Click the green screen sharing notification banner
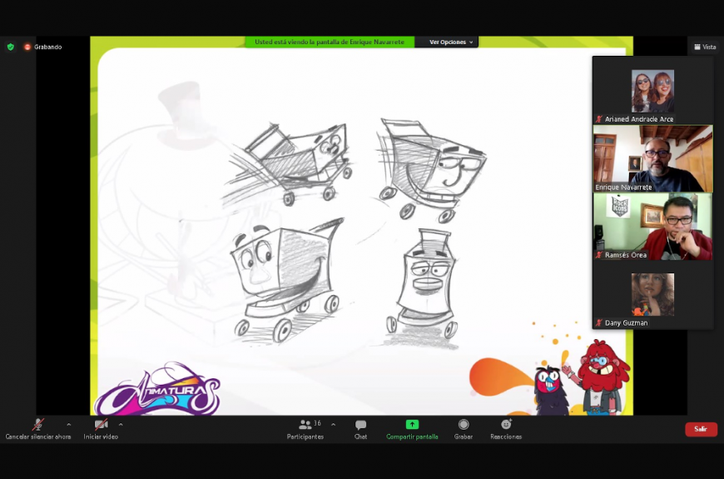Screen dimensions: 724x479 coord(330,42)
